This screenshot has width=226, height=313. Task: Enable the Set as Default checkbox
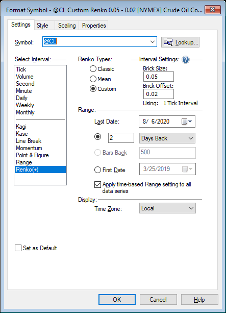(x=18, y=248)
